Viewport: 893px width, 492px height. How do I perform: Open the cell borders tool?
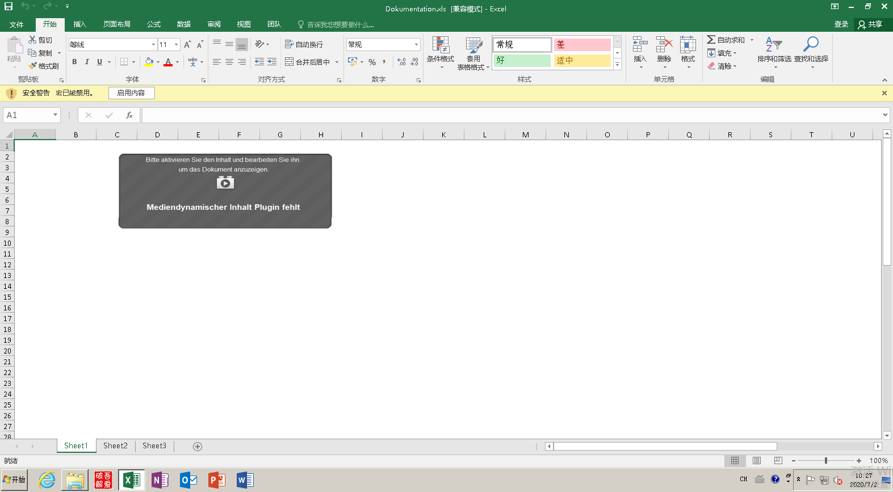pyautogui.click(x=124, y=62)
